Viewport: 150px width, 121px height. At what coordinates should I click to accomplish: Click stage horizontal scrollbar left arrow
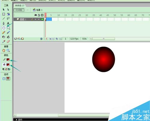tap(15, 115)
